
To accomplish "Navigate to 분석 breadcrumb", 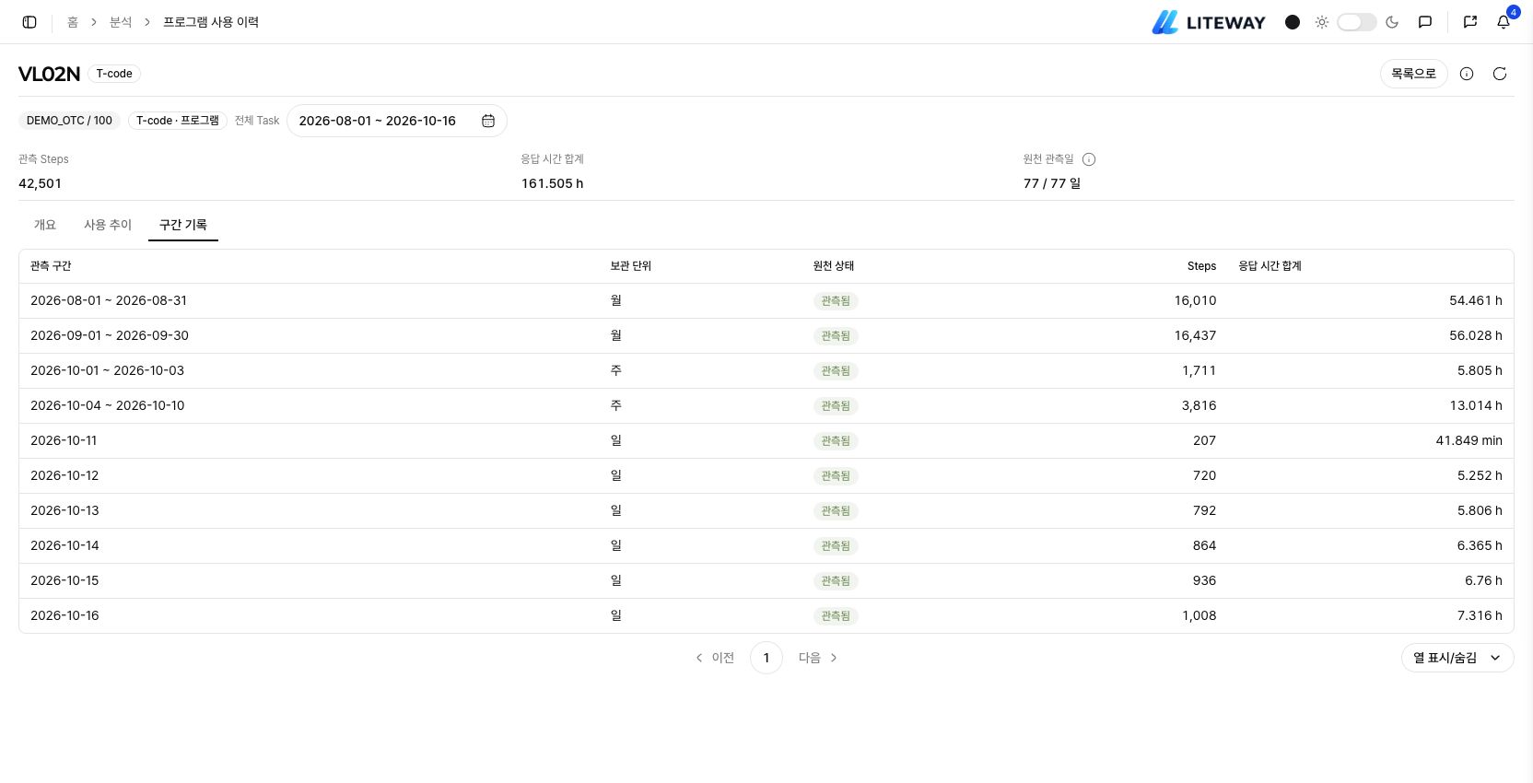I will (x=121, y=22).
